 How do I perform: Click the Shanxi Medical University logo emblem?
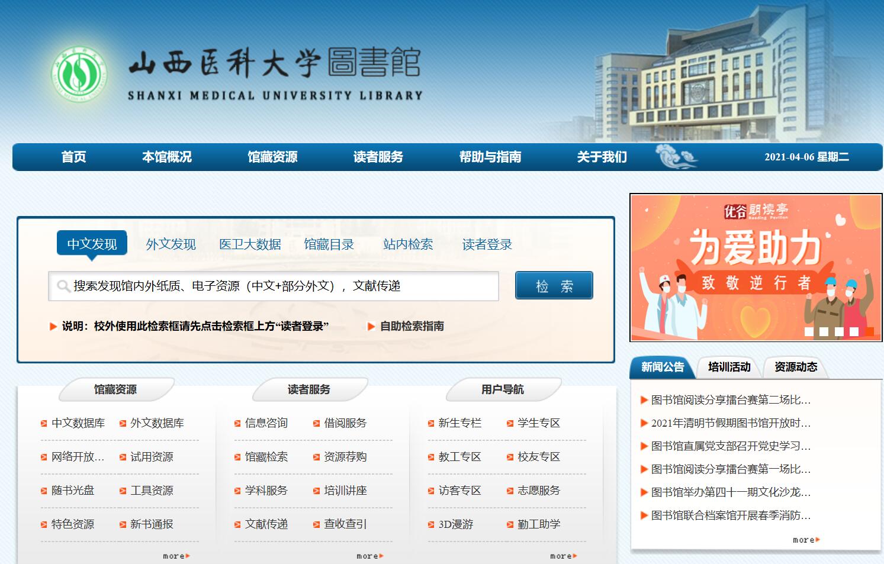click(x=79, y=75)
